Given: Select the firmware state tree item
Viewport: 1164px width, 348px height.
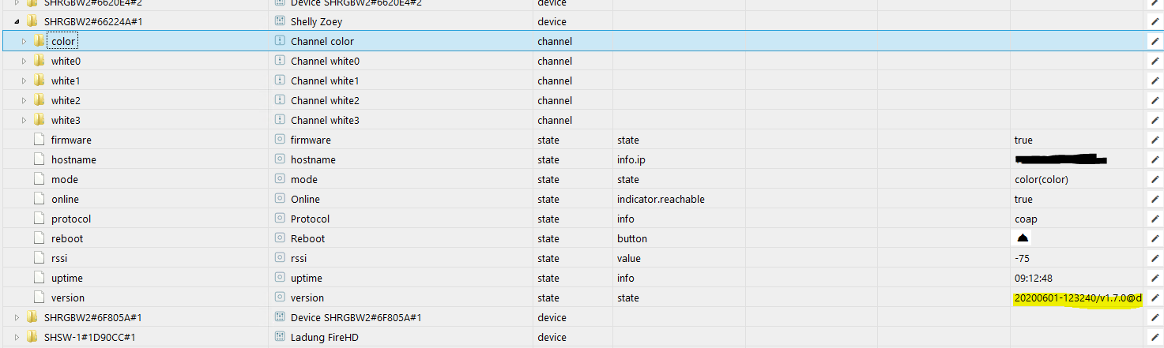Looking at the screenshot, I should coord(71,140).
